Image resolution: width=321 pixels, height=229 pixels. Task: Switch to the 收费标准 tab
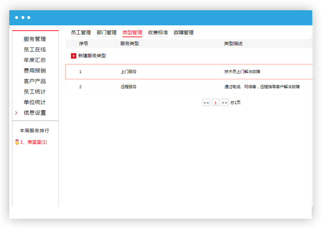158,33
